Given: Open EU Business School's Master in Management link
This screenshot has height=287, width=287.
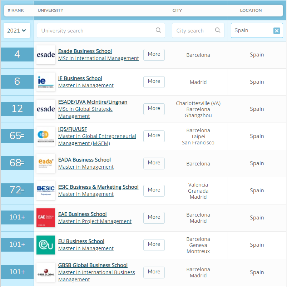Looking at the screenshot, I should point(86,248).
